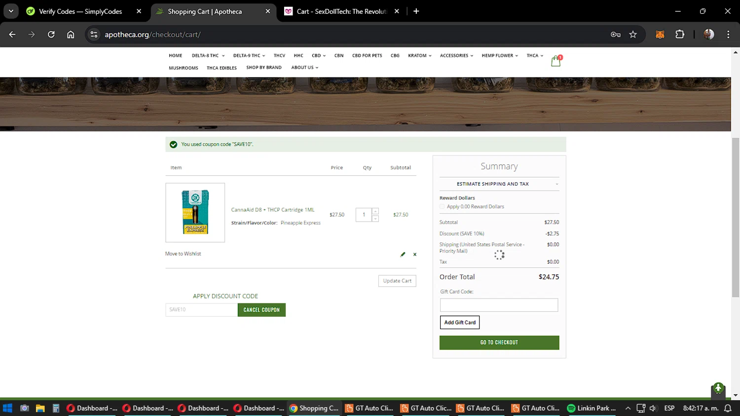Image resolution: width=740 pixels, height=416 pixels.
Task: Go to HOME in navigation
Action: click(176, 56)
